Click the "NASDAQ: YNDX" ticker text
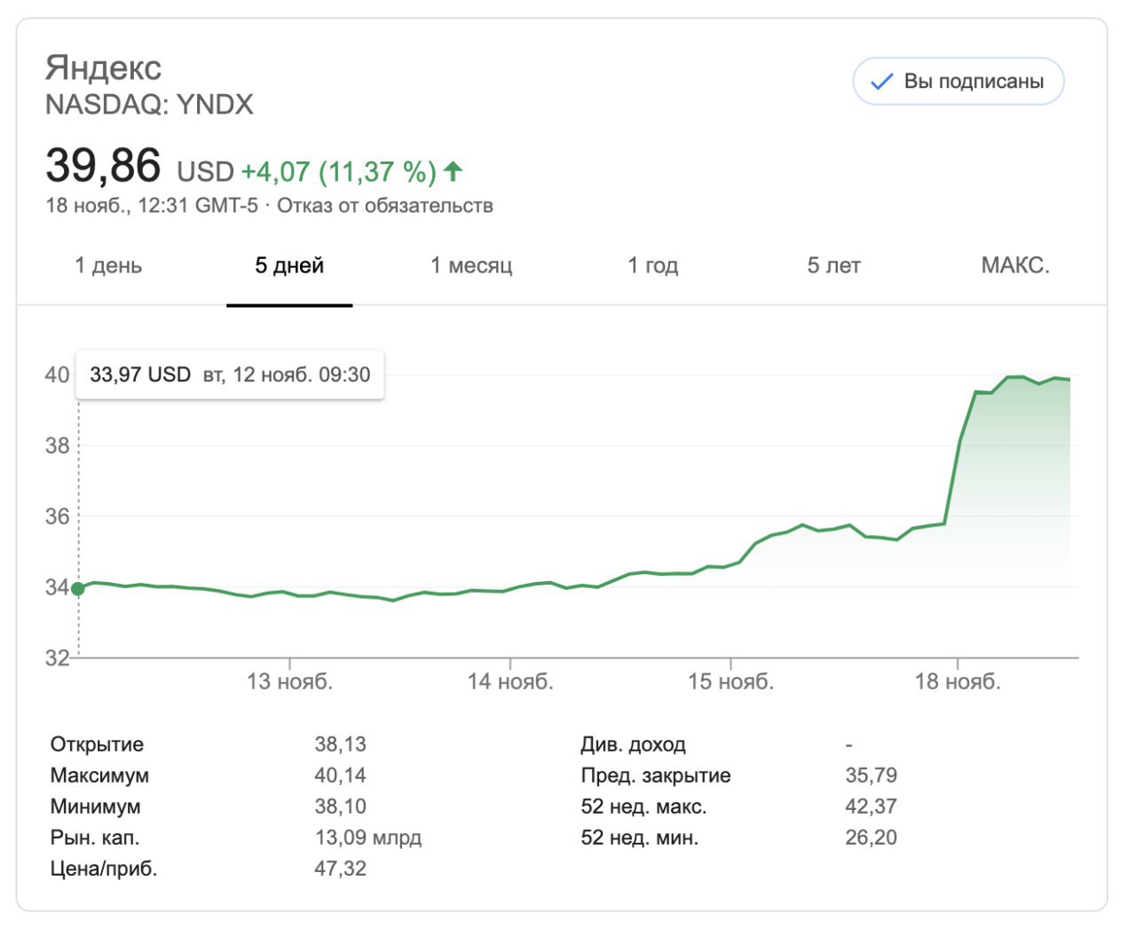Image resolution: width=1136 pixels, height=936 pixels. (149, 105)
